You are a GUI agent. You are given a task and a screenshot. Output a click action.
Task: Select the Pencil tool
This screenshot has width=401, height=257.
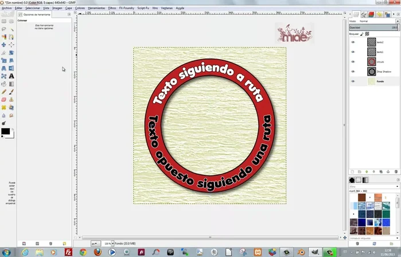pos(4,91)
